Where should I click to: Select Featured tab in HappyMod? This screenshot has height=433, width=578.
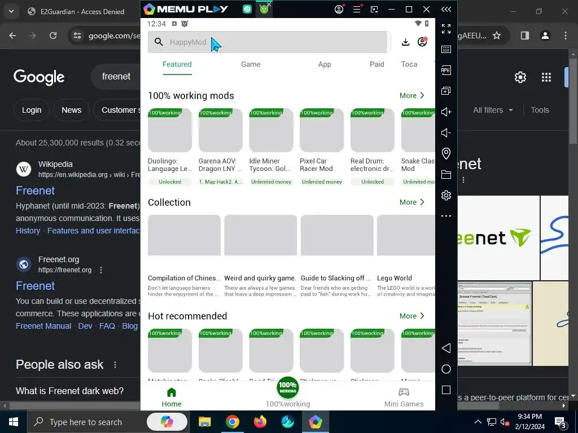click(177, 64)
